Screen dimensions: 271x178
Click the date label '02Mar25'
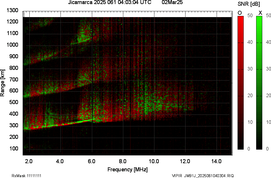coord(172,2)
